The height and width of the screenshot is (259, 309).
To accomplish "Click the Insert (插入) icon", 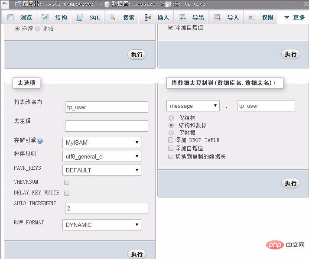I will (148, 18).
